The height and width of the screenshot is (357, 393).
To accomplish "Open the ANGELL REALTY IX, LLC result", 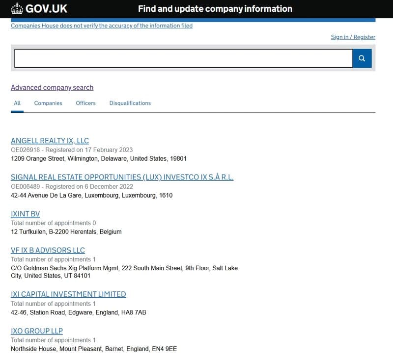I will coord(50,141).
